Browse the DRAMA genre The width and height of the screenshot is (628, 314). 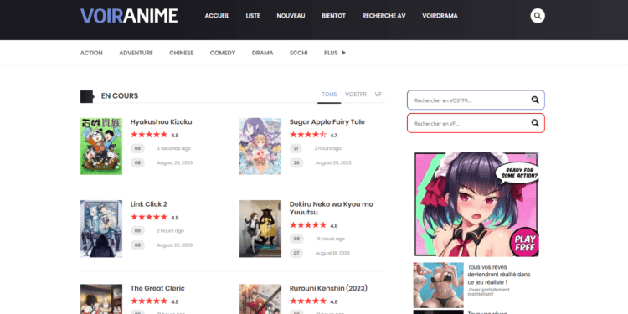[263, 53]
